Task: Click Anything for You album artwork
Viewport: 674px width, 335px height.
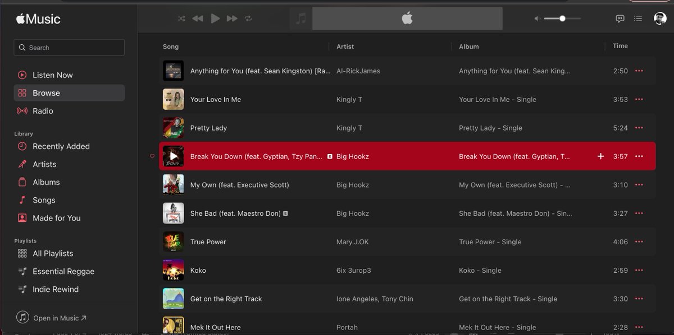Action: (x=174, y=71)
